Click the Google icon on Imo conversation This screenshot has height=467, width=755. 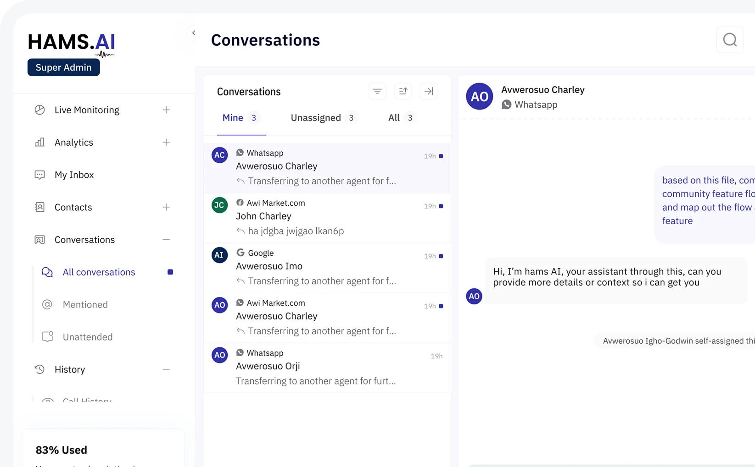[240, 253]
